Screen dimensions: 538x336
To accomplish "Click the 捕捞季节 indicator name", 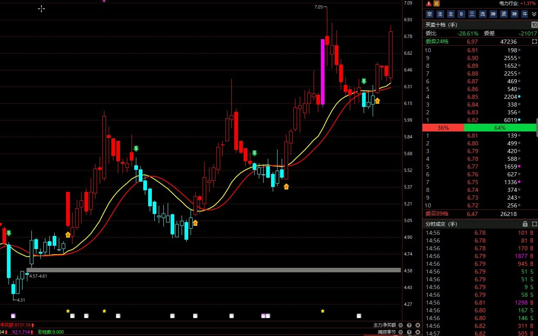I will (x=387, y=332).
